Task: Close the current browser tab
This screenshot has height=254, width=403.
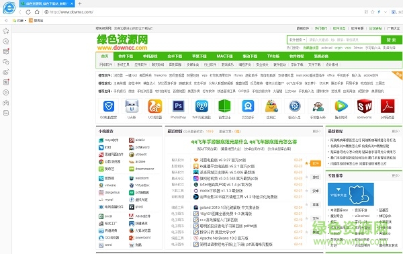Action: coord(72,3)
